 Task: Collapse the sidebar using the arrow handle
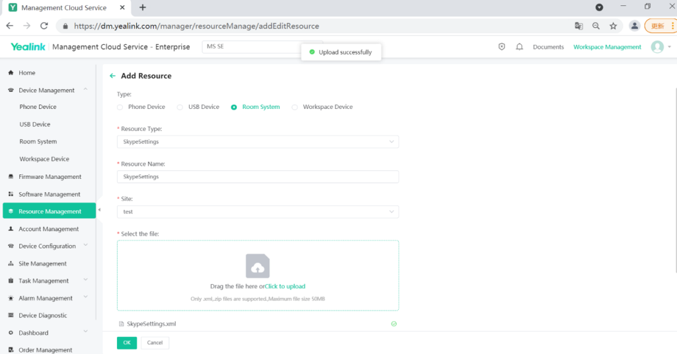coord(99,210)
